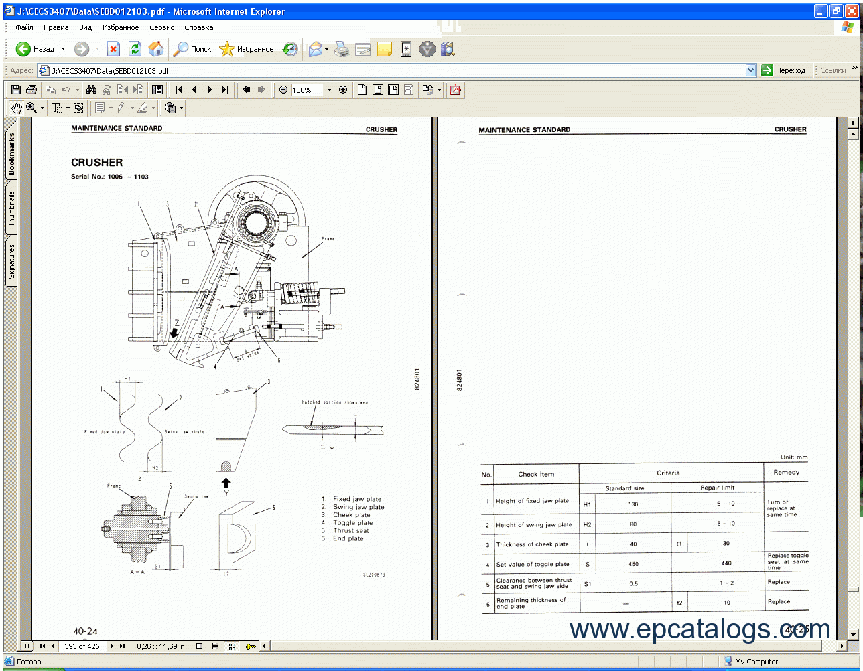The height and width of the screenshot is (671, 863).
Task: Open the Mail button dropdown arrow
Action: [x=326, y=49]
